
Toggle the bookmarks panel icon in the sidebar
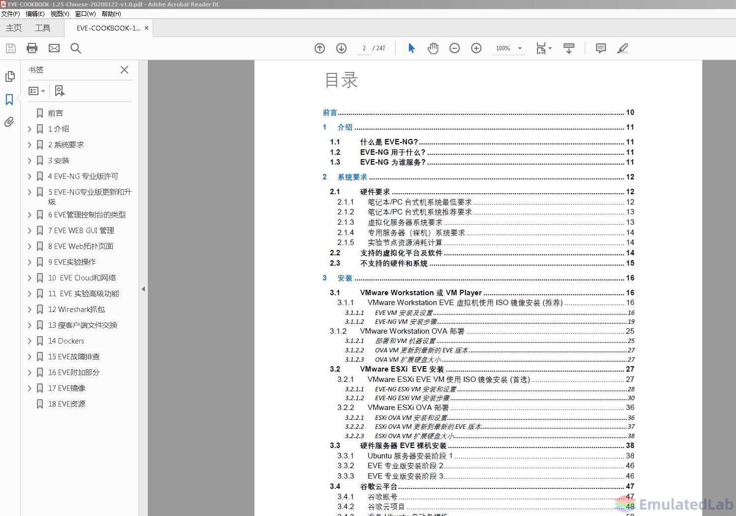9,100
